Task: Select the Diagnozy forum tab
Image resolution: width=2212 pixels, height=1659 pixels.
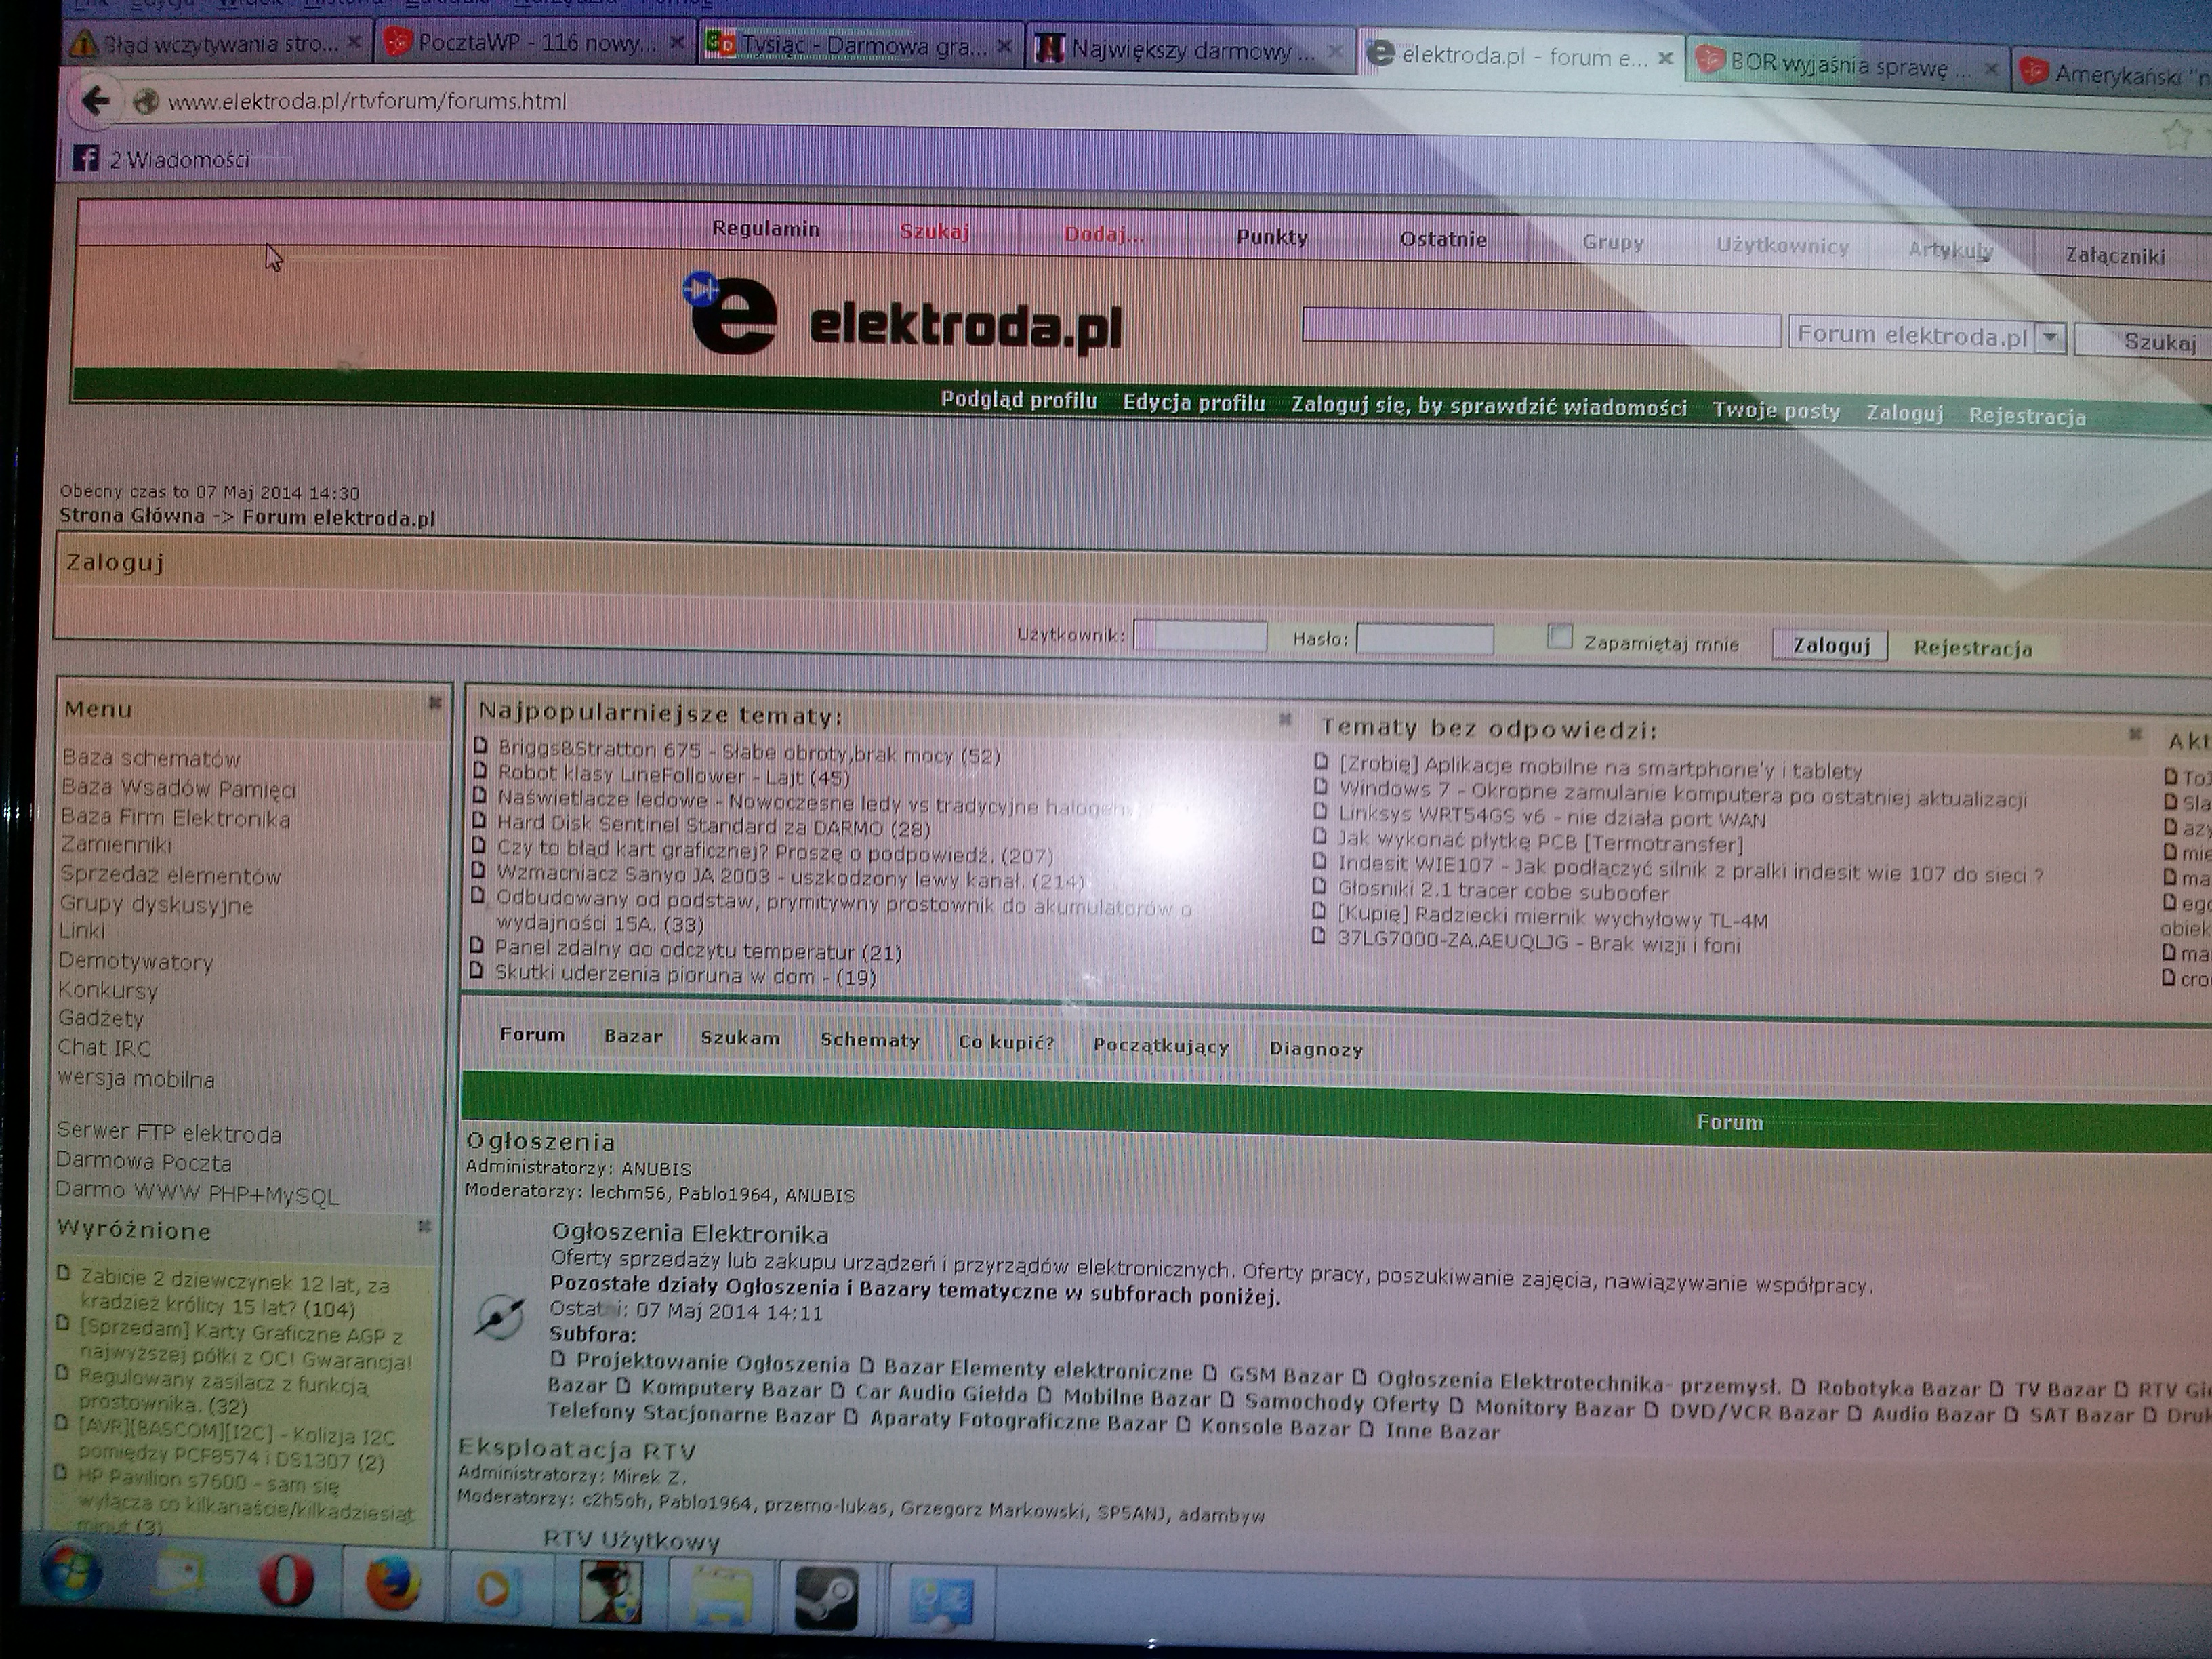Action: click(x=1316, y=1049)
